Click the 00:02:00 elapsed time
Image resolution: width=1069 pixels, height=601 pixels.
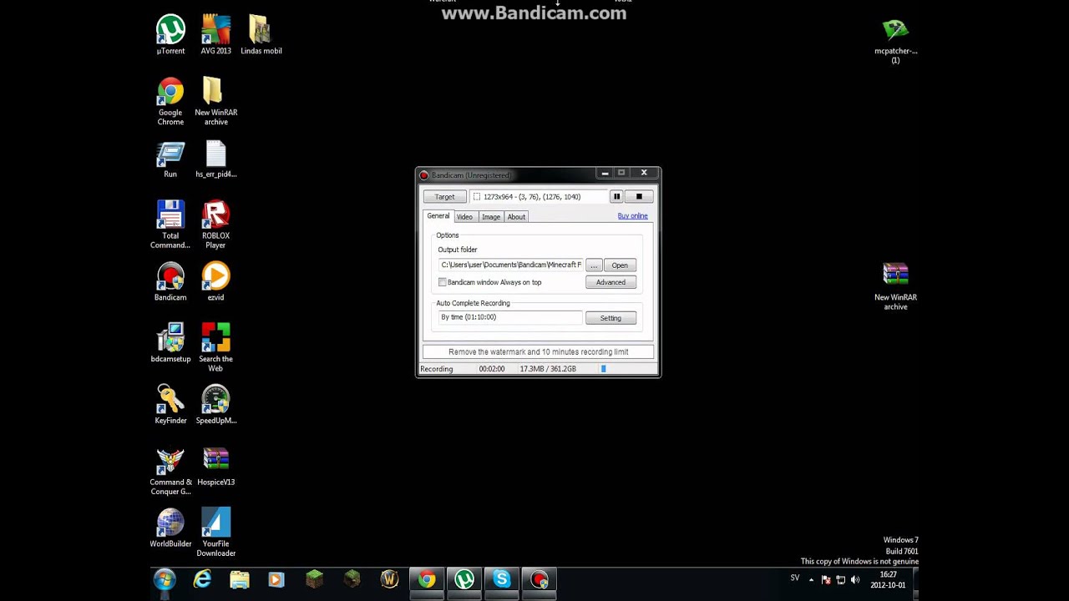pos(492,369)
